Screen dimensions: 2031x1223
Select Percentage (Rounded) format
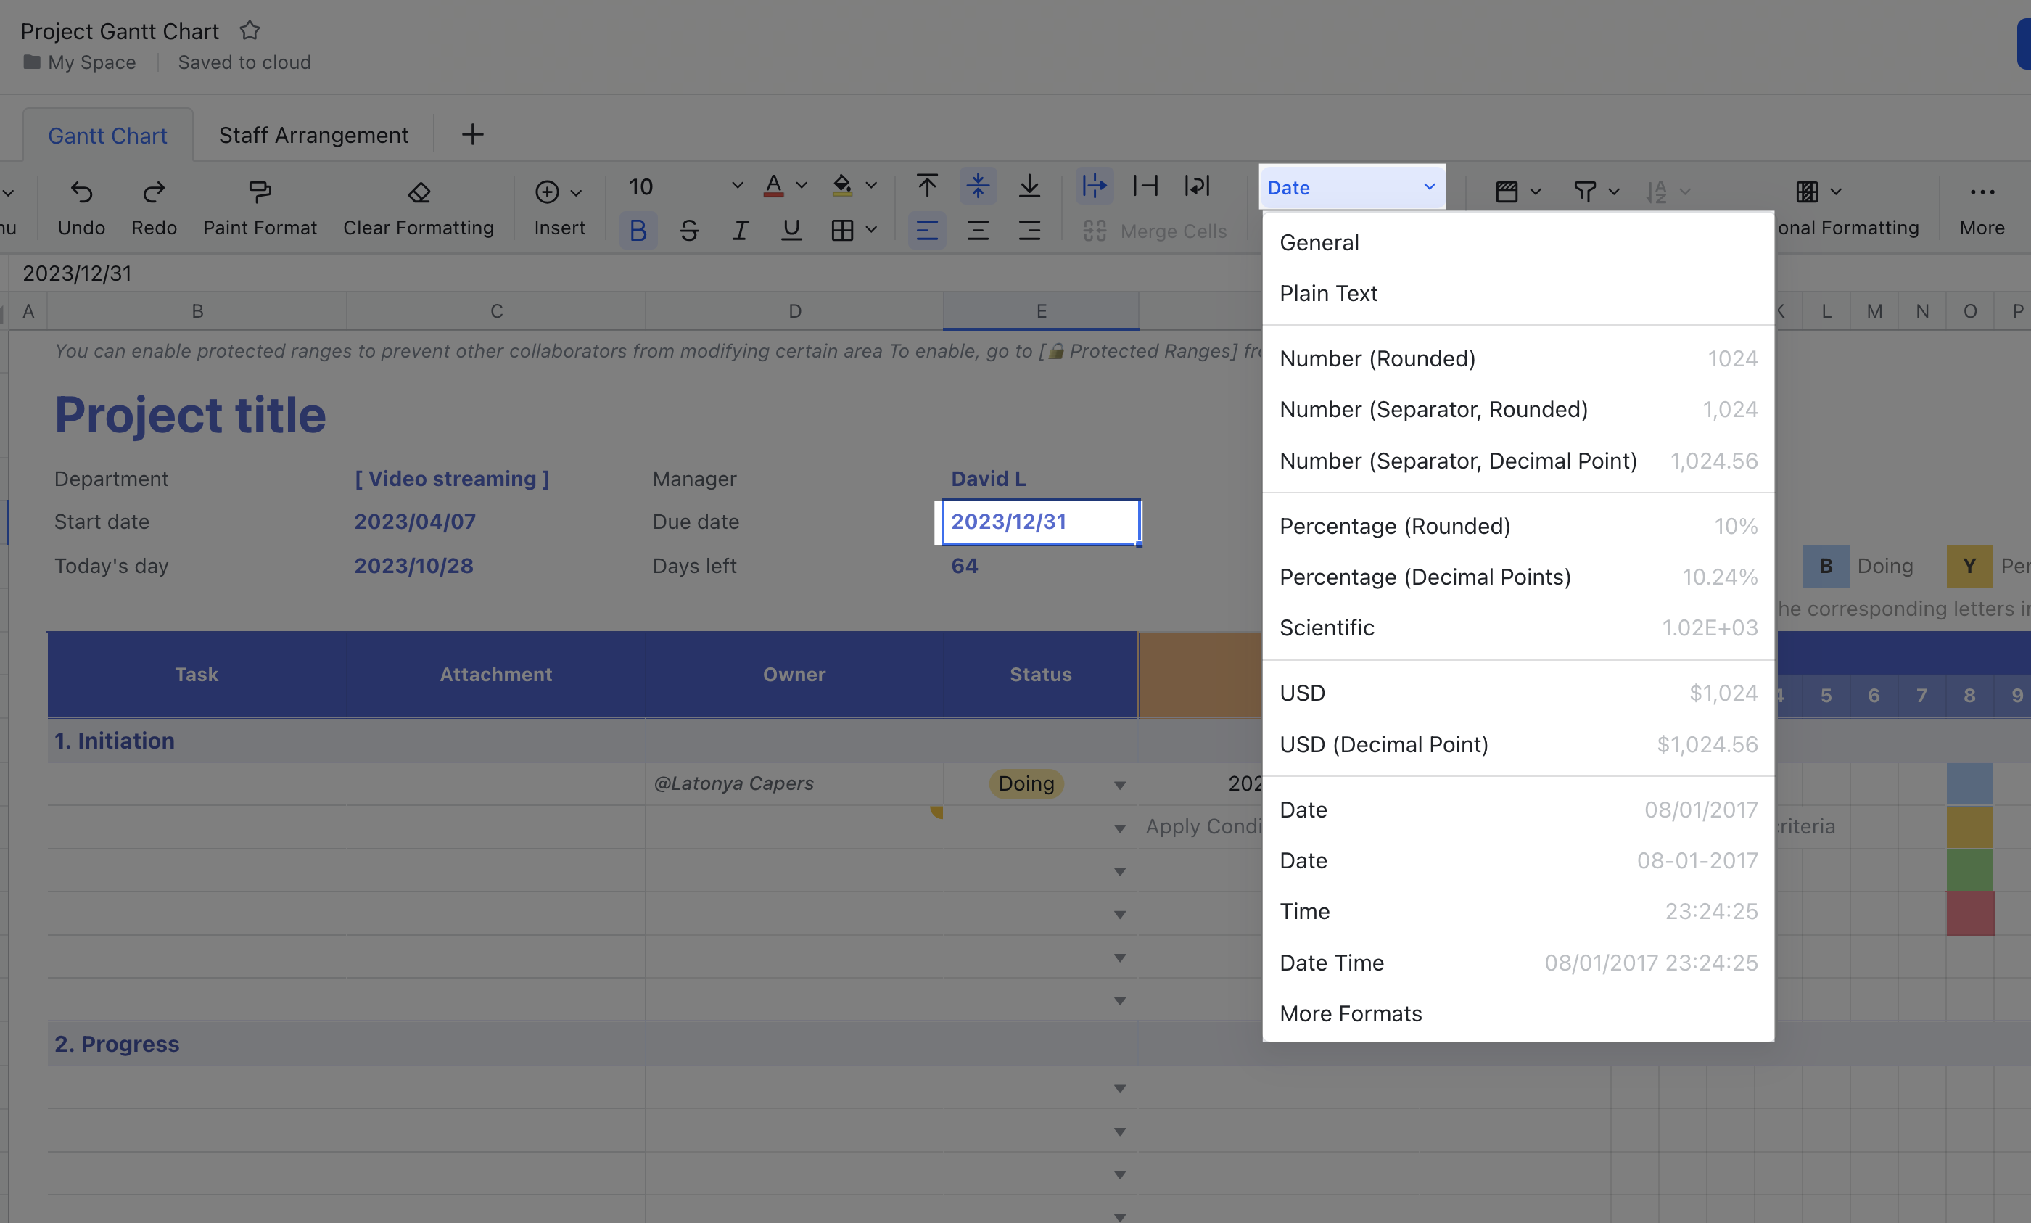[1517, 526]
